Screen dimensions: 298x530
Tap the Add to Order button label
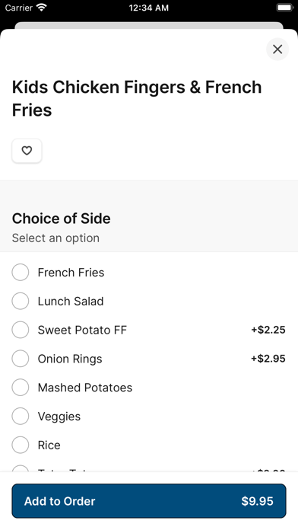(x=60, y=501)
